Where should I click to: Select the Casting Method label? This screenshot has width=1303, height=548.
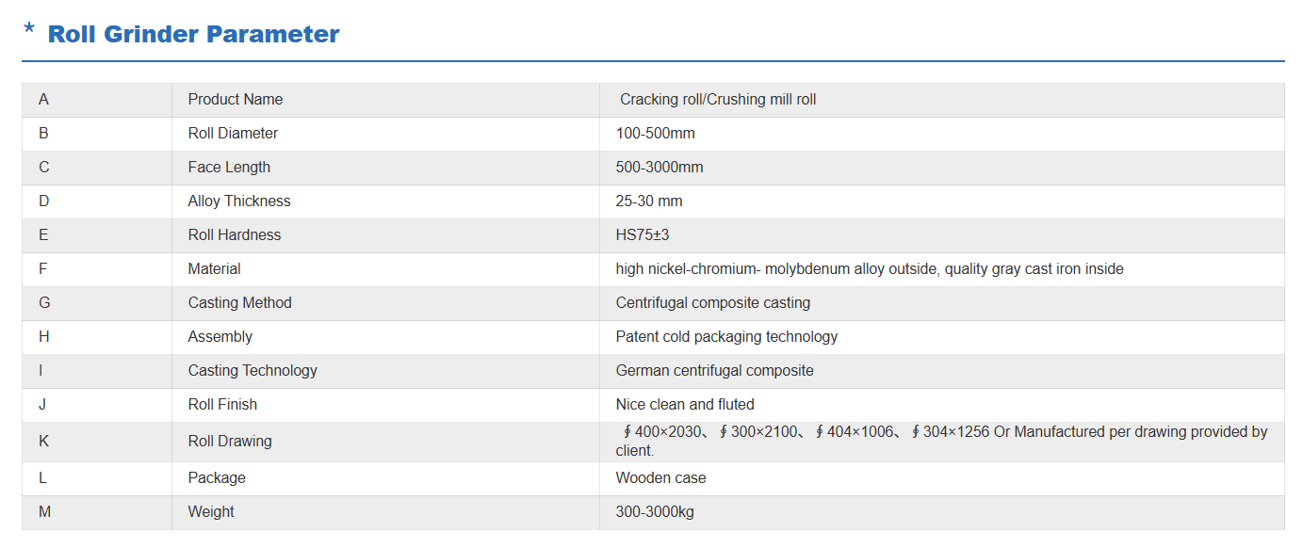click(x=240, y=303)
